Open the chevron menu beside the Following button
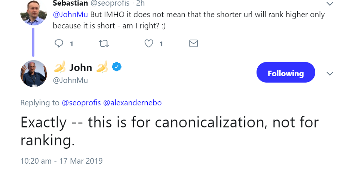 click(329, 74)
